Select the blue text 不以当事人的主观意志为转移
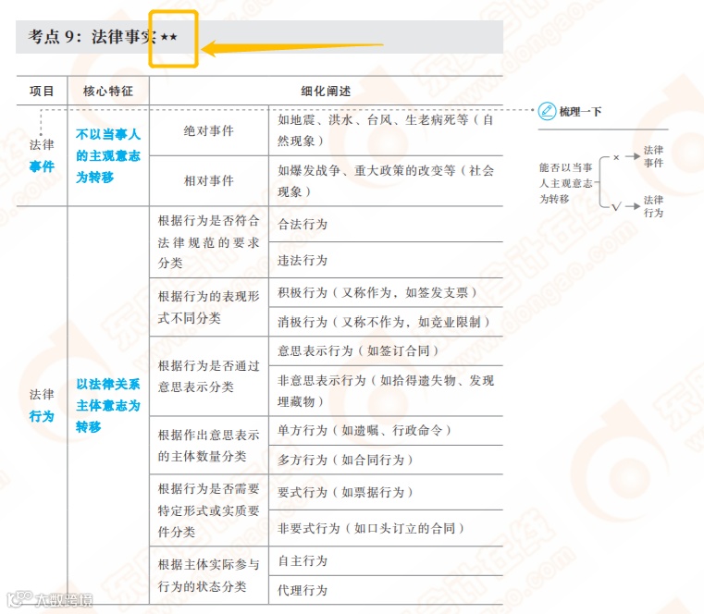This screenshot has height=614, width=704. point(107,155)
